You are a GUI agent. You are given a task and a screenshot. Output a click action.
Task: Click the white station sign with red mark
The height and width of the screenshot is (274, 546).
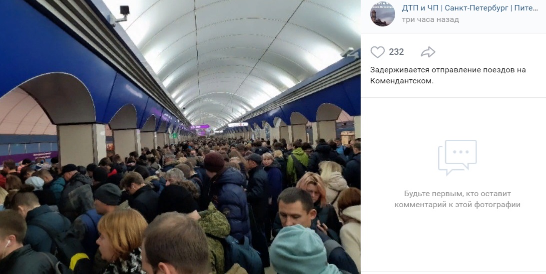tap(238, 124)
